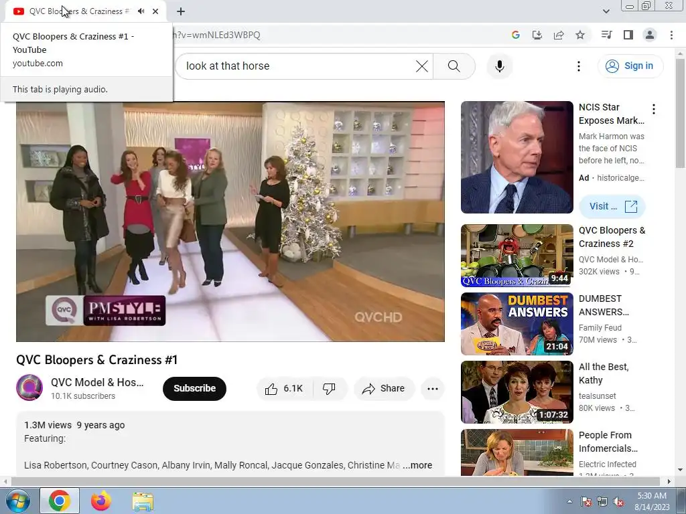Bookmark this page with the star icon
Screen dimensions: 686x514
tap(580, 35)
